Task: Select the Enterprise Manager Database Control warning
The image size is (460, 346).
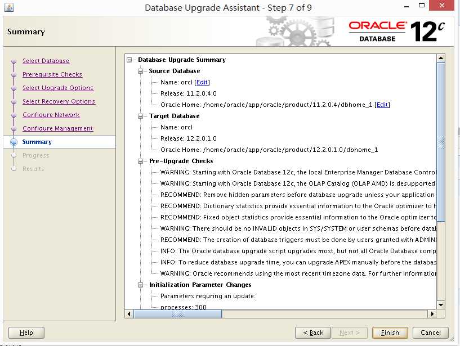Action: pos(298,172)
